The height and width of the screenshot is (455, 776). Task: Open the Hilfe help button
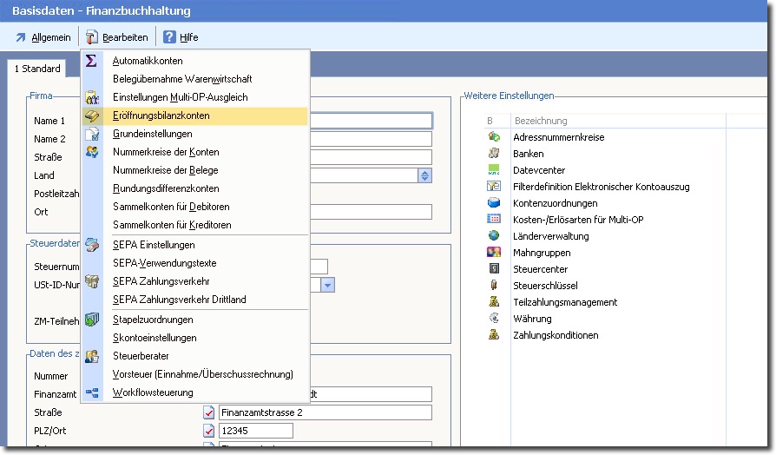(181, 37)
